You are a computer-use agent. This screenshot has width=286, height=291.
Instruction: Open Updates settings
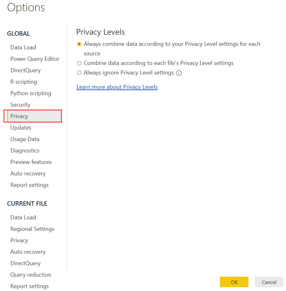click(21, 128)
